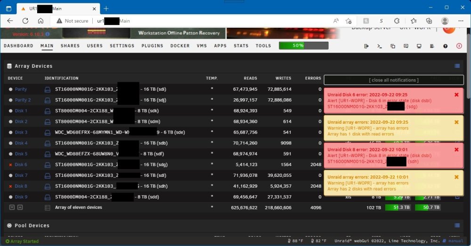Open the web terminal icon
This screenshot has width=471, height=246.
(x=379, y=46)
